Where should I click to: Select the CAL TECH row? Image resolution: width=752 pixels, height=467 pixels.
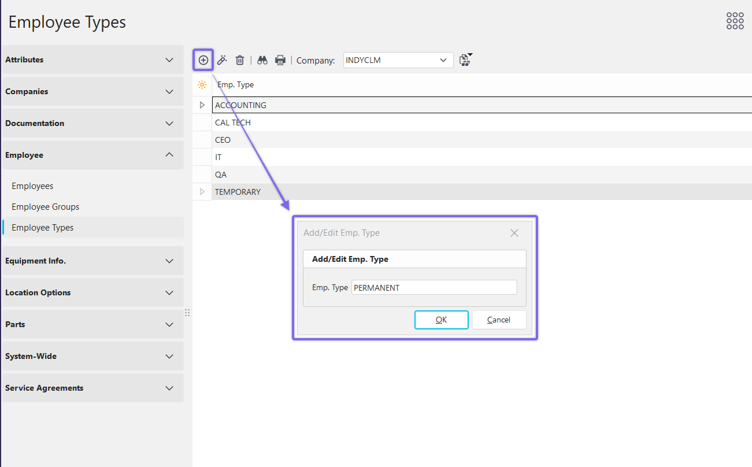point(233,123)
